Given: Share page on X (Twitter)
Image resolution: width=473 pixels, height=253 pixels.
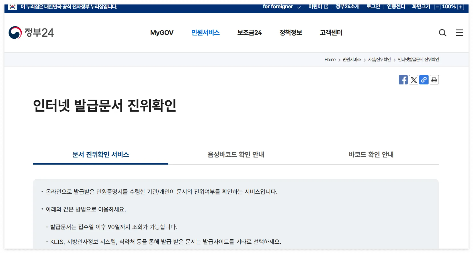Looking at the screenshot, I should click(x=413, y=80).
